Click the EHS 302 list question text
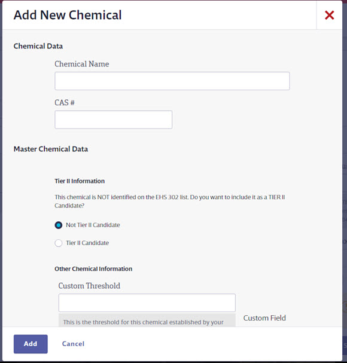The image size is (347, 363). coord(170,202)
